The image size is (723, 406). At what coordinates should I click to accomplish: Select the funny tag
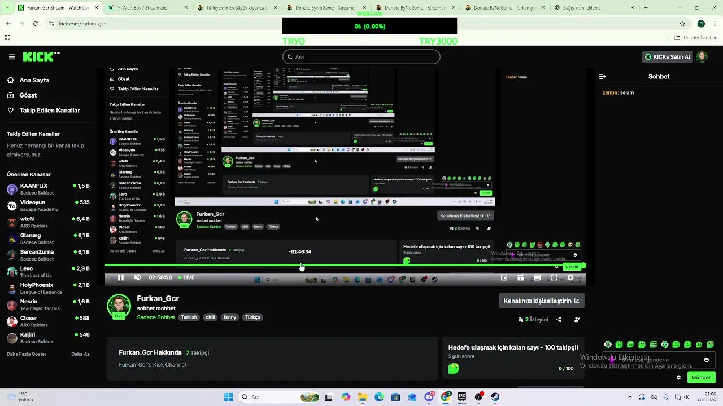[230, 317]
